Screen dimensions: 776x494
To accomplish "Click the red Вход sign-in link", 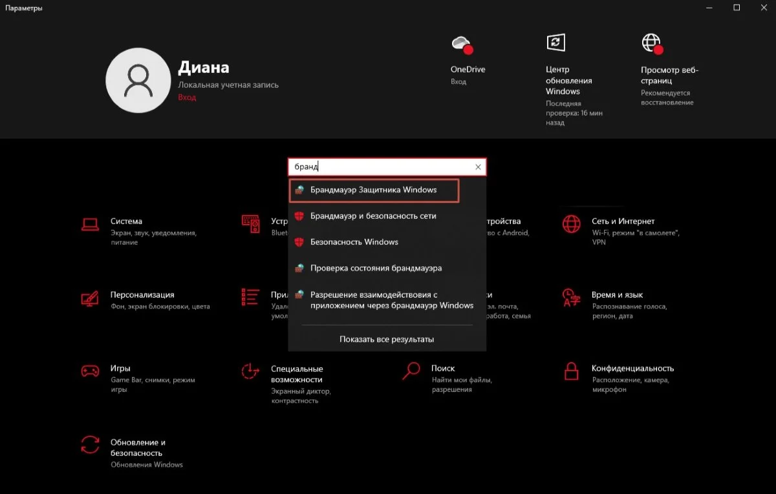I will [187, 97].
